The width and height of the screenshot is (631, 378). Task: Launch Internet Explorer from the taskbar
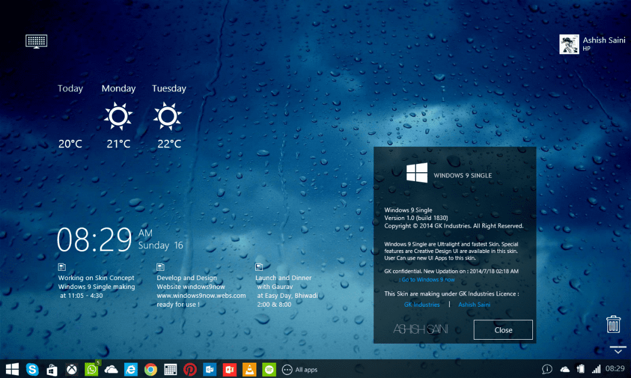point(131,369)
